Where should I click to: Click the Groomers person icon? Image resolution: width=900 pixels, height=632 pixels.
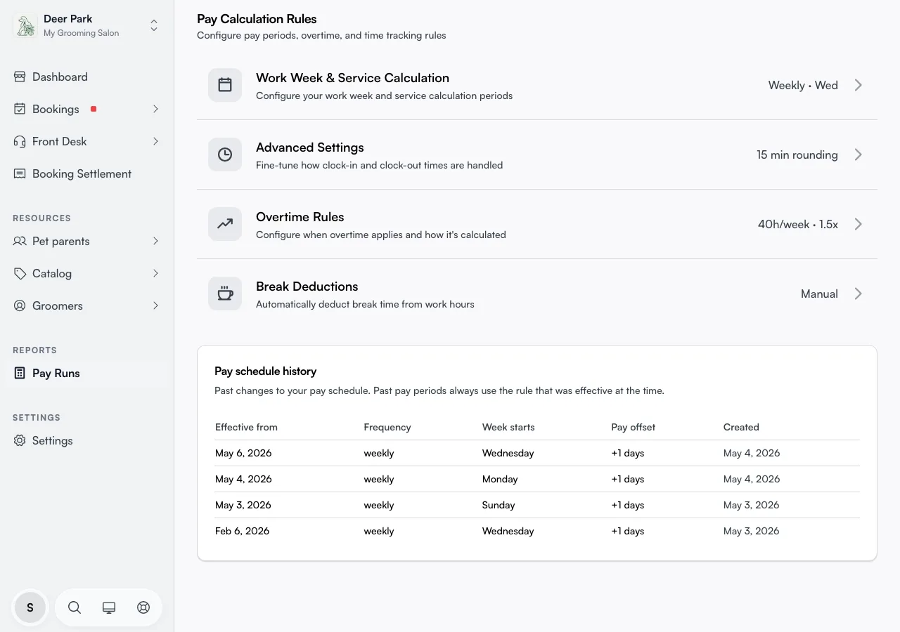20,305
